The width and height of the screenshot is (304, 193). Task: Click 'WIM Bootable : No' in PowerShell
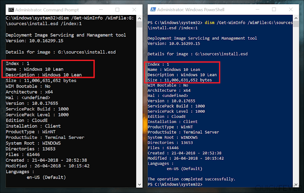(168, 85)
